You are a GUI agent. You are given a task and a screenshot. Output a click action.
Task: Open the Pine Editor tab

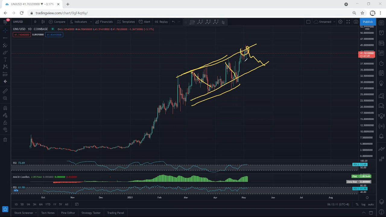(68, 213)
